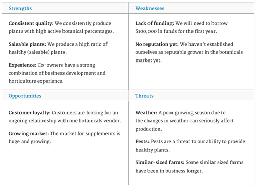256x187 pixels.
Task: Select the No reputation yet label
Action: click(157, 44)
